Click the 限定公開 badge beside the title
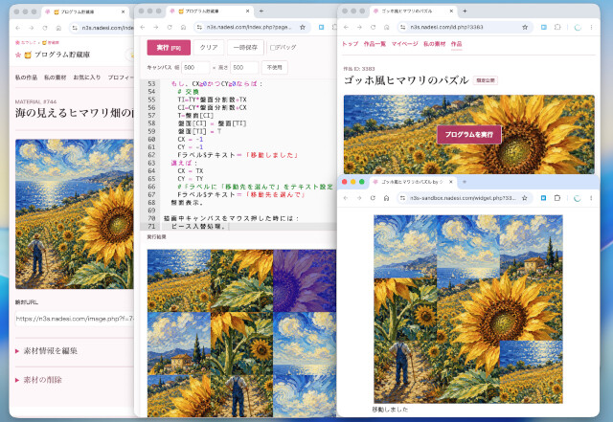The image size is (613, 422). (x=486, y=80)
